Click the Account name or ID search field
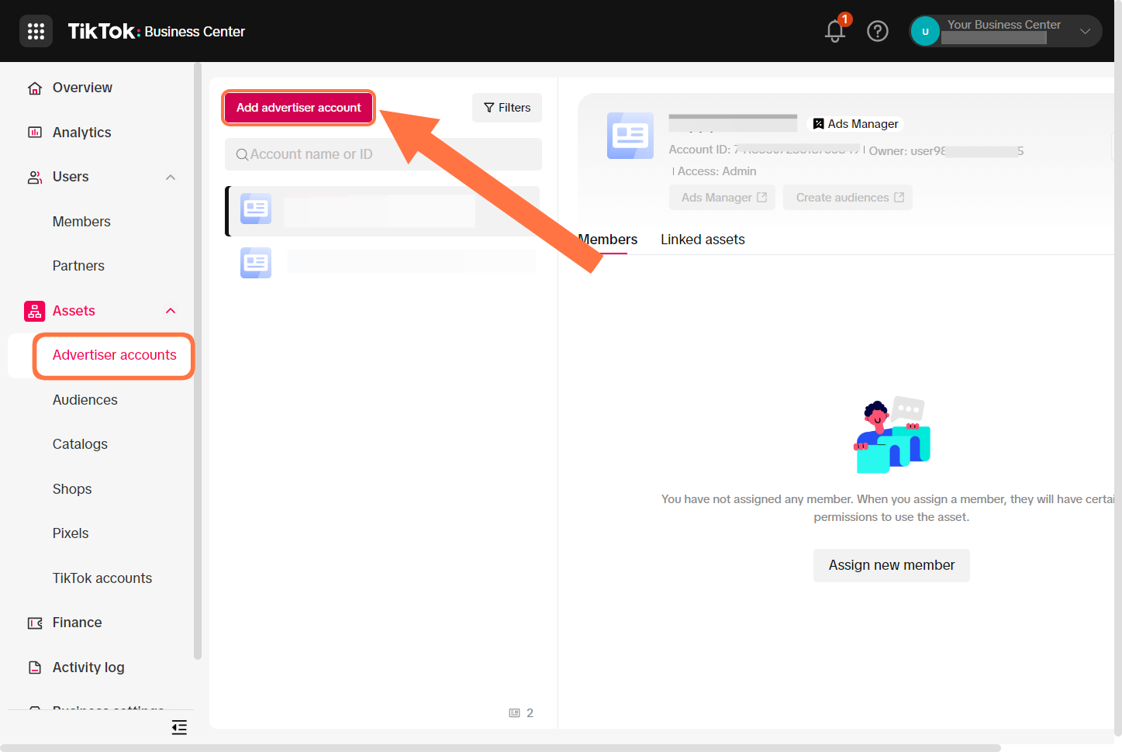The image size is (1122, 752). [383, 154]
